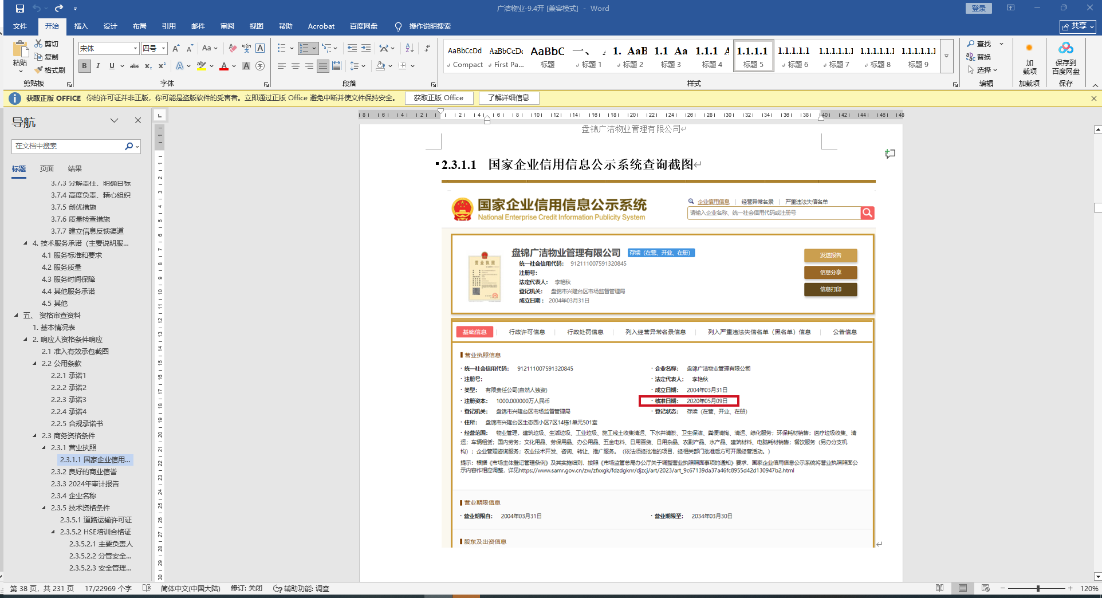This screenshot has width=1102, height=598.
Task: Save the document with the floppy disk icon
Action: 20,9
